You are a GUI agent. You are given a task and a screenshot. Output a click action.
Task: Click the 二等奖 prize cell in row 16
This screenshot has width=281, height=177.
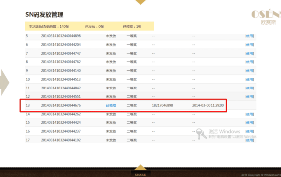(x=132, y=131)
